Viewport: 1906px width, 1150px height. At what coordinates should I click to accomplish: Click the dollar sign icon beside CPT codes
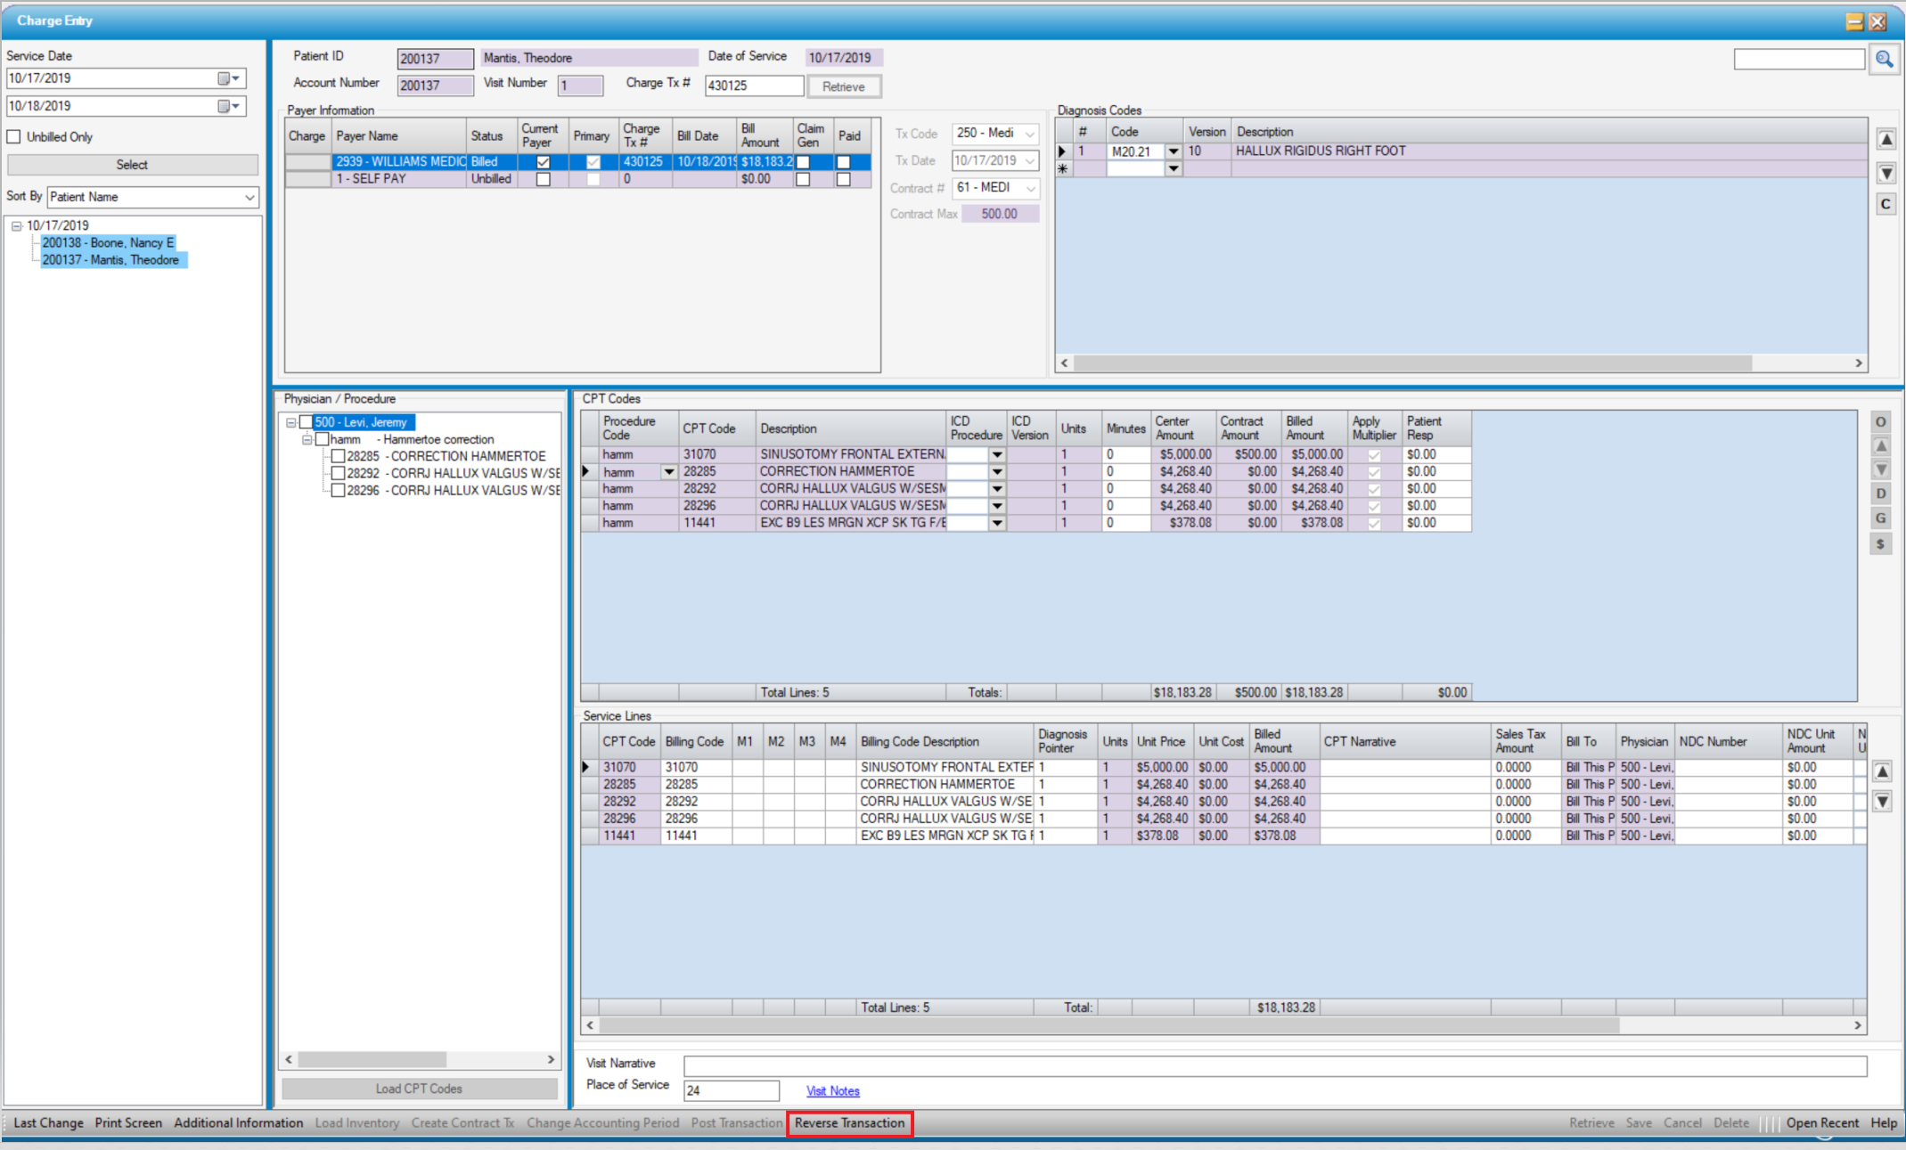pyautogui.click(x=1880, y=543)
